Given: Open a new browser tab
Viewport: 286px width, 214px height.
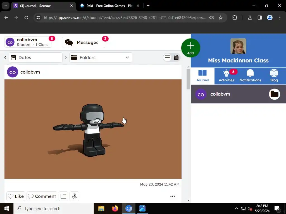Looking at the screenshot, I should (148, 6).
